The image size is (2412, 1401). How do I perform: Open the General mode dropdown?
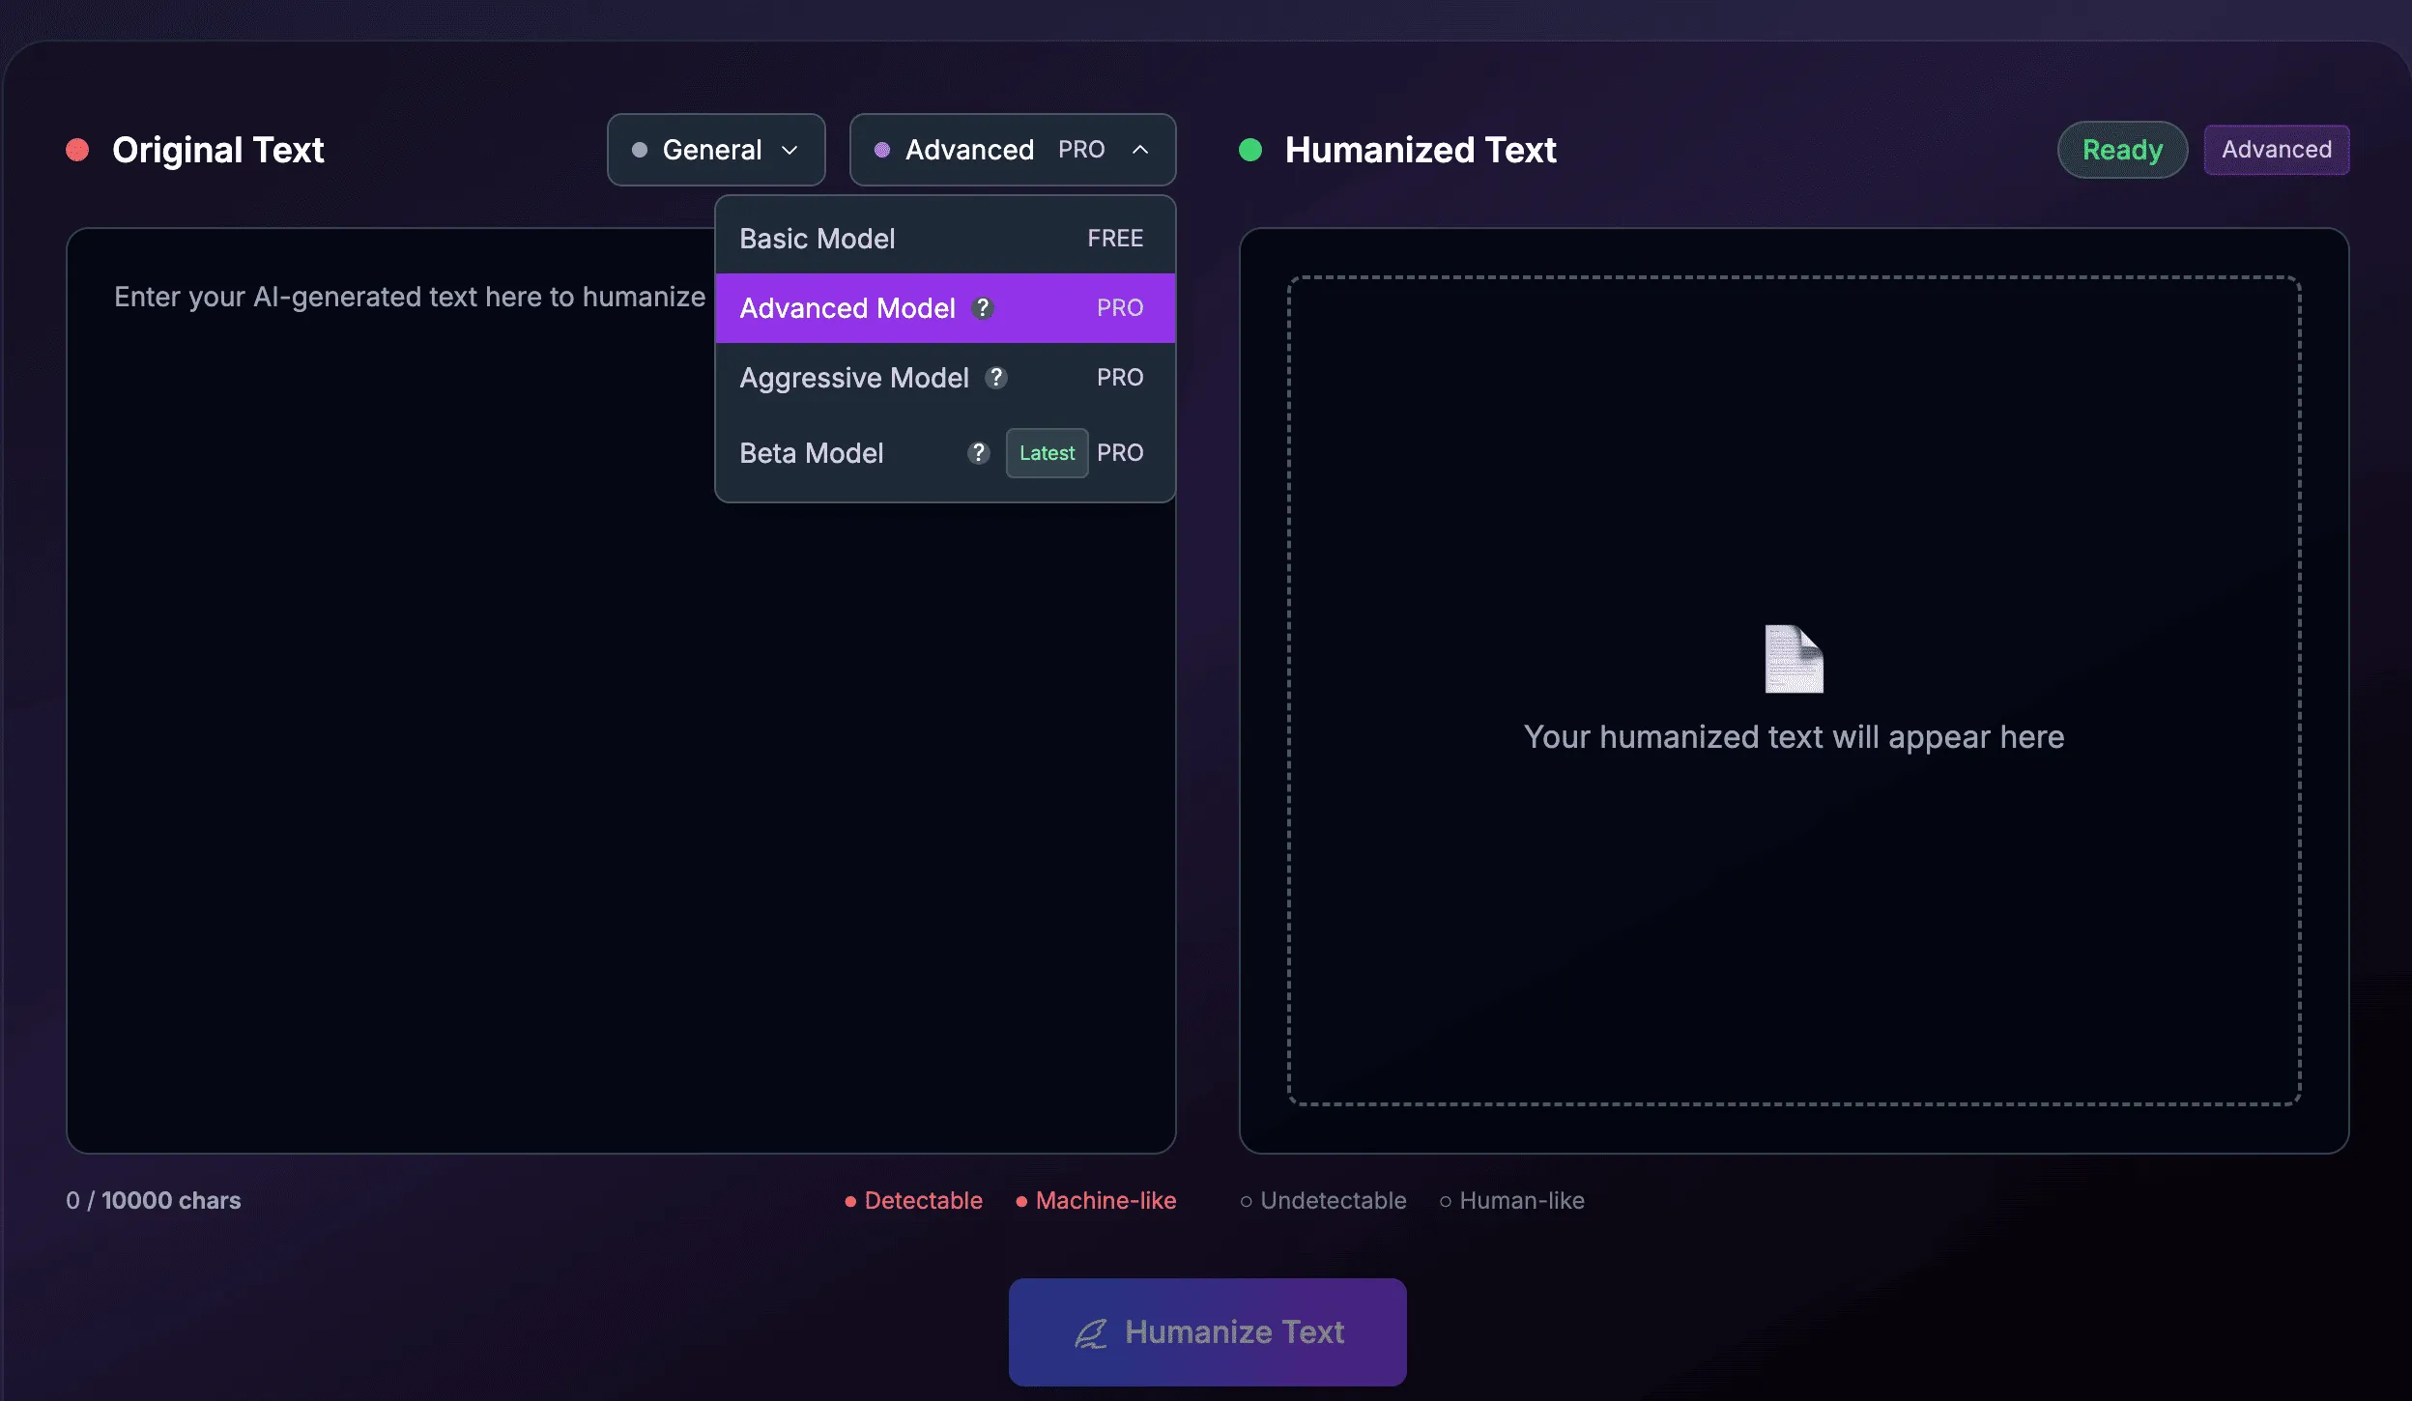[x=716, y=150]
